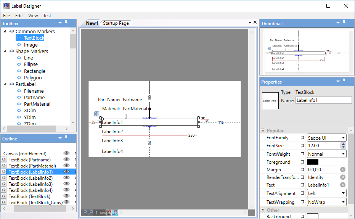Choose the Ellipse shape marker
This screenshot has width=355, height=219.
[31, 64]
